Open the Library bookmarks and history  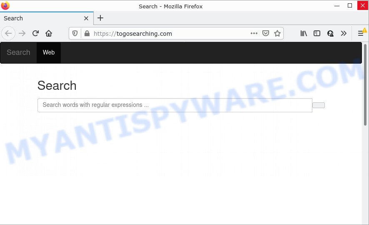[x=304, y=33]
